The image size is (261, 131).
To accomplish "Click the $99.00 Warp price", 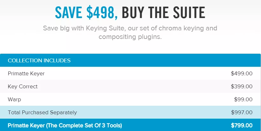I will point(243,99).
